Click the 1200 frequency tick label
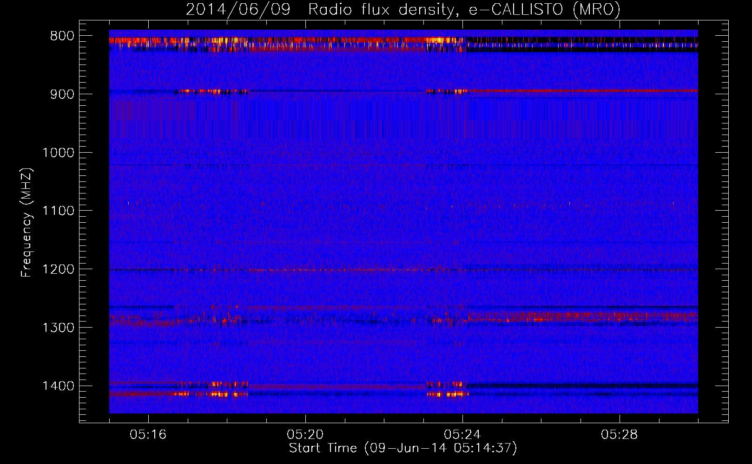The width and height of the screenshot is (752, 464). (x=58, y=270)
